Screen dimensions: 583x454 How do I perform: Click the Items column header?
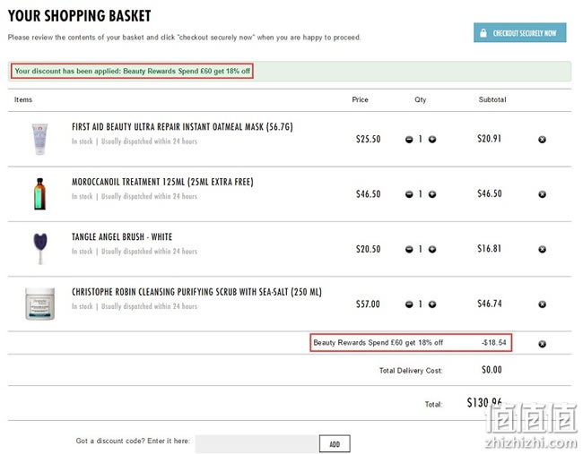coord(23,99)
